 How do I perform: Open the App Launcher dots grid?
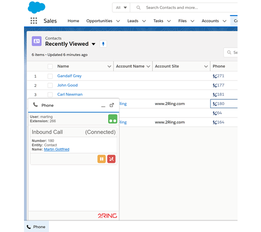pyautogui.click(x=34, y=21)
